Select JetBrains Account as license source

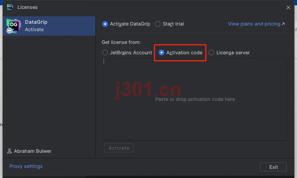click(x=105, y=53)
